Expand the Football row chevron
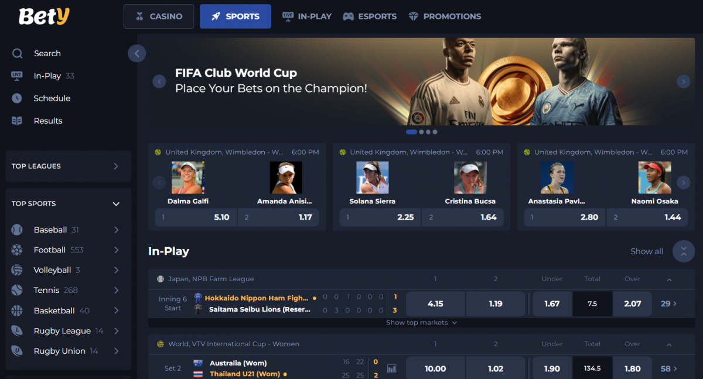 (116, 250)
